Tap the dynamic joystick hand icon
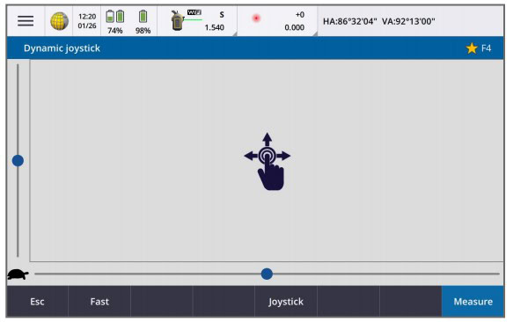This screenshot has height=322, width=513. [x=267, y=161]
